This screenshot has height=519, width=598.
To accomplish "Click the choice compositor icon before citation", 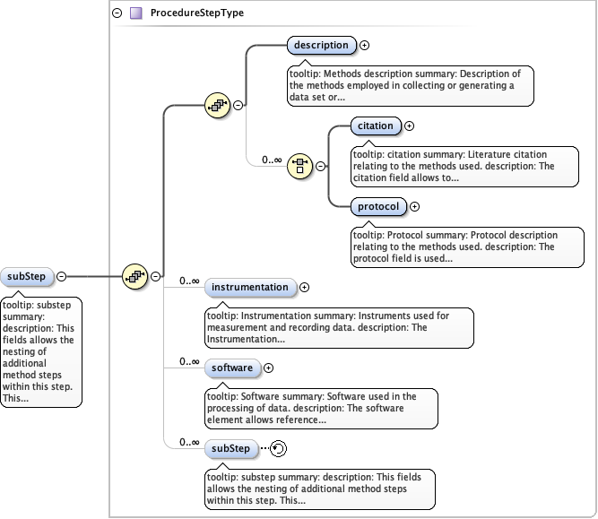I will [299, 165].
